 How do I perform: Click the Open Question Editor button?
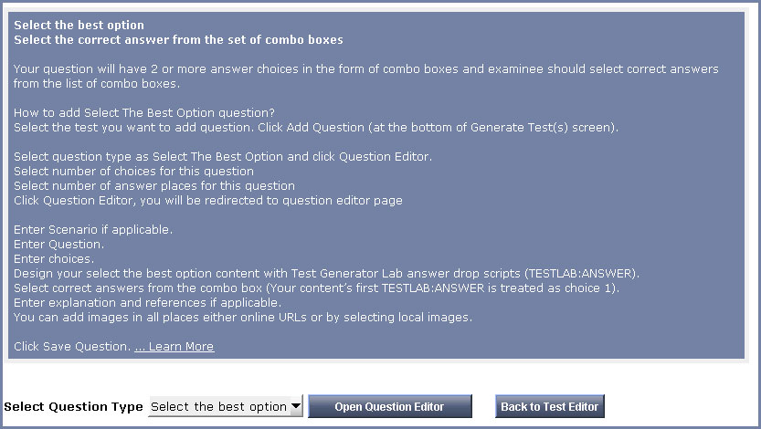(389, 407)
